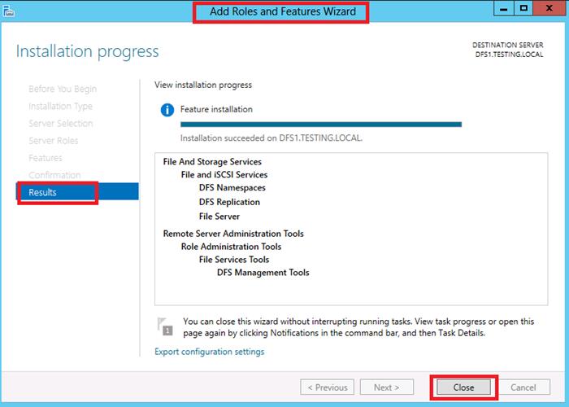
Task: Select the Results step in the sidebar
Action: point(77,192)
